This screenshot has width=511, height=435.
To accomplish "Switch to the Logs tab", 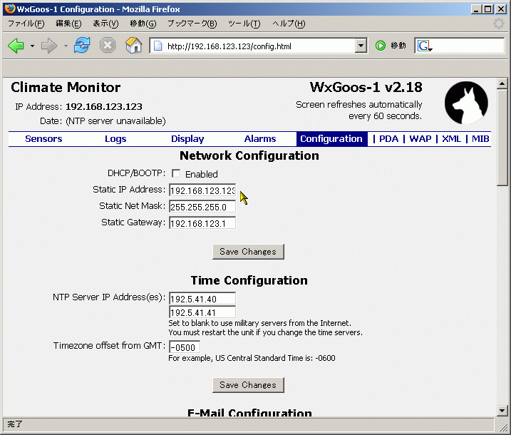I will [x=115, y=138].
